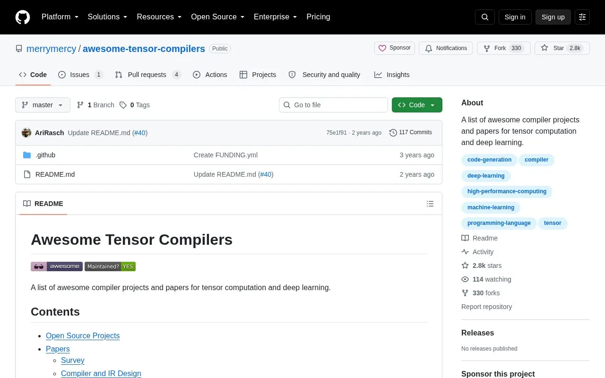
Task: Select the code-generation topic tag
Action: click(x=489, y=160)
